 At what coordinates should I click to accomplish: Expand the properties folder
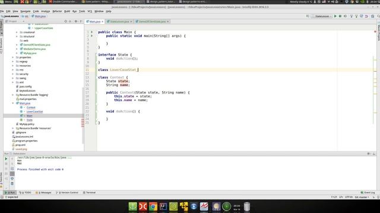[13, 57]
